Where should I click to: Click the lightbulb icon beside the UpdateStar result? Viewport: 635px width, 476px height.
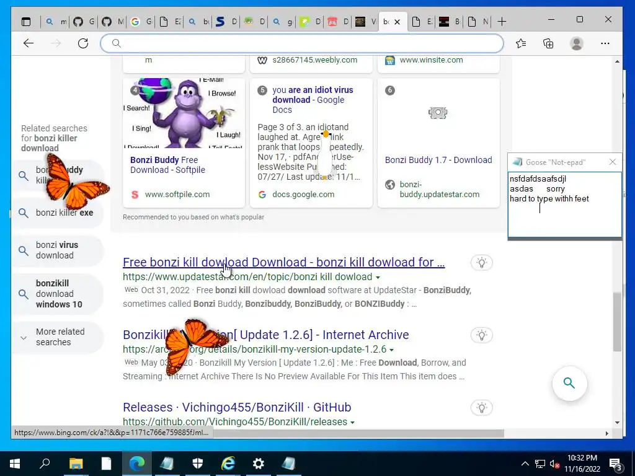[481, 263]
